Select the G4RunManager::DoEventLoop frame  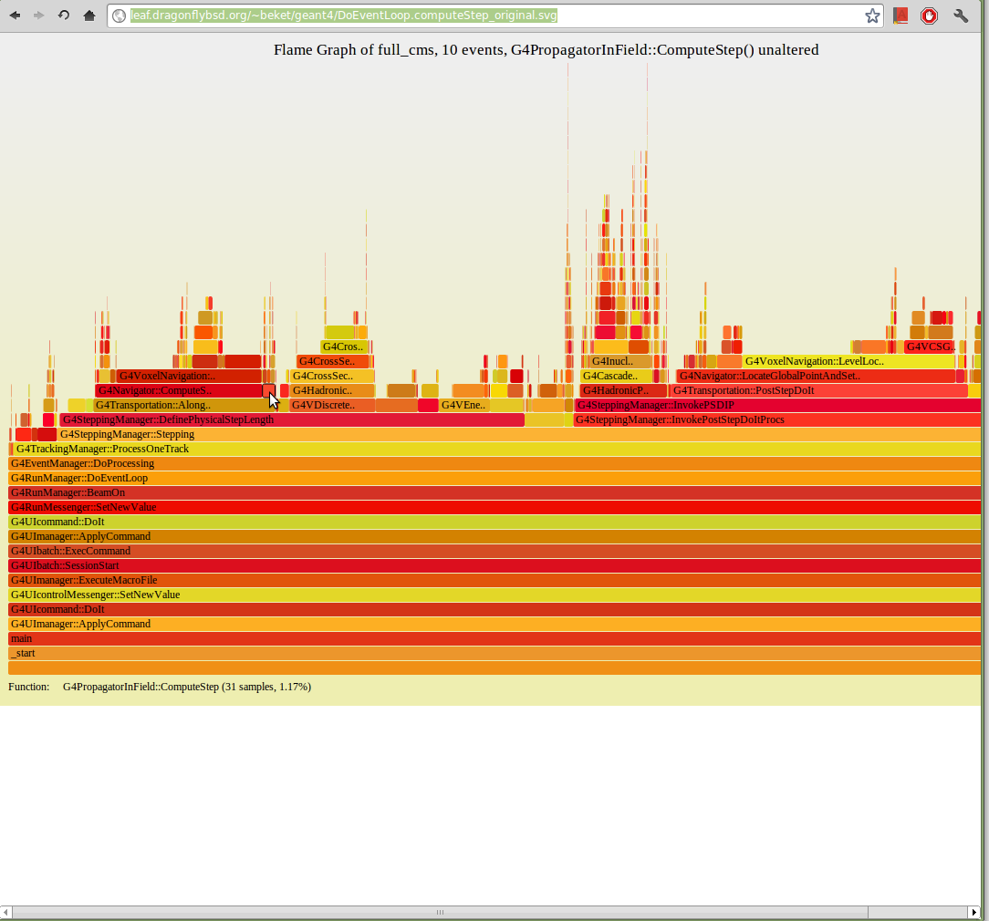pyautogui.click(x=494, y=479)
